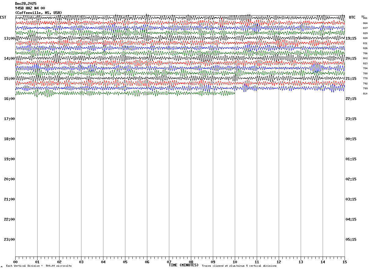The image size is (369, 270).
Task: Click minute tick label 04 on axis
Action: [x=103, y=262]
